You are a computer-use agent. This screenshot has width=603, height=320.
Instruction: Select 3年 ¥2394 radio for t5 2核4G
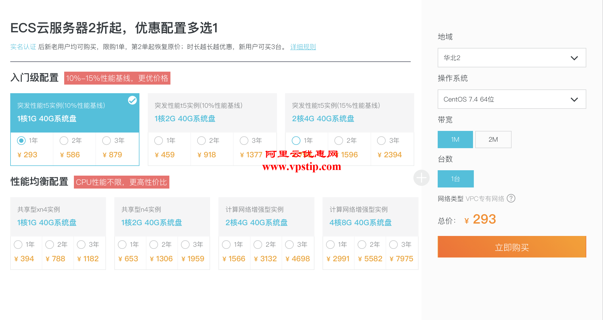click(x=381, y=140)
